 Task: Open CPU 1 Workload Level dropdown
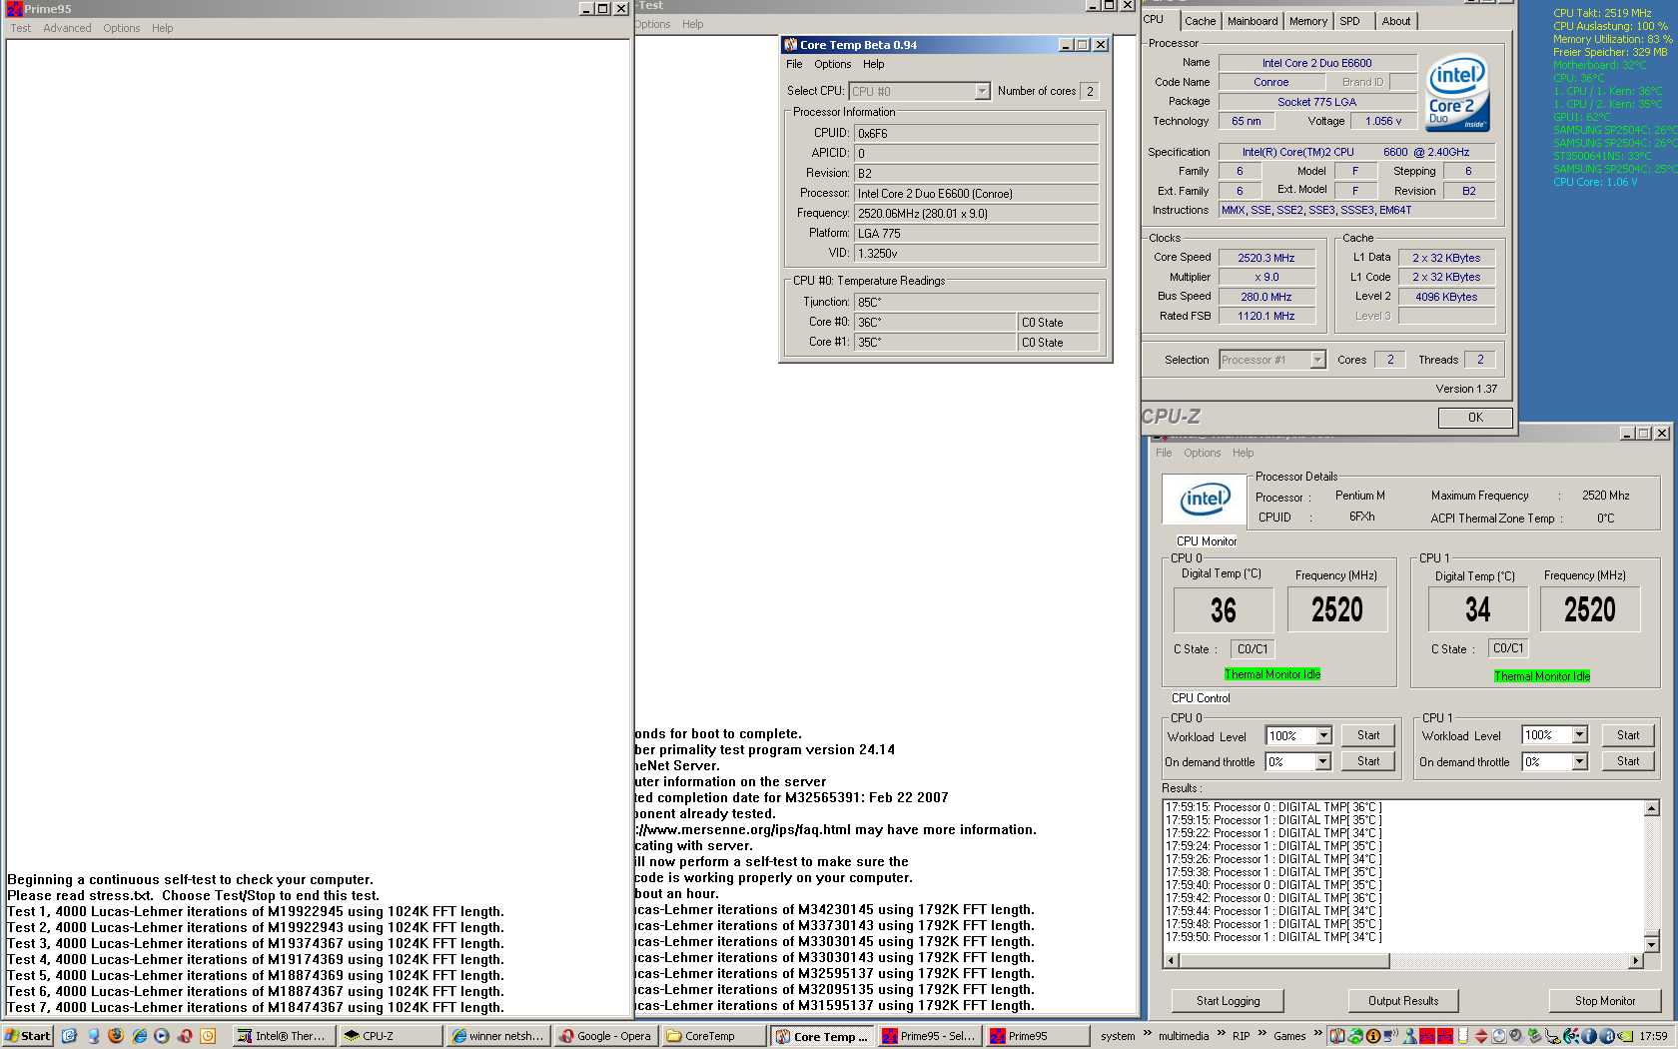coord(1579,735)
